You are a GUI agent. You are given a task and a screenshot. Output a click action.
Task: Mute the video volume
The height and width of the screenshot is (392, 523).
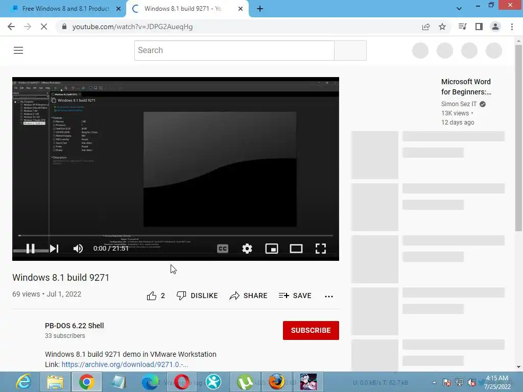[78, 249]
